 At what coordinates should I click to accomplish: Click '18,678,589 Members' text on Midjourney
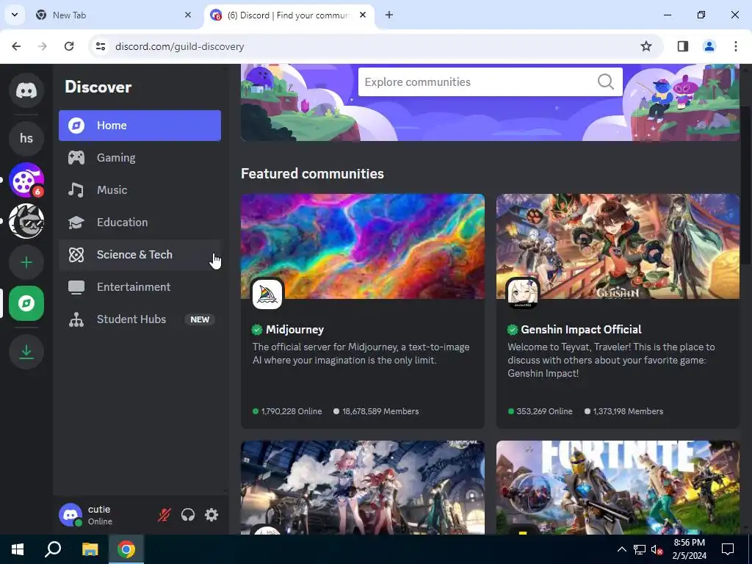[380, 411]
